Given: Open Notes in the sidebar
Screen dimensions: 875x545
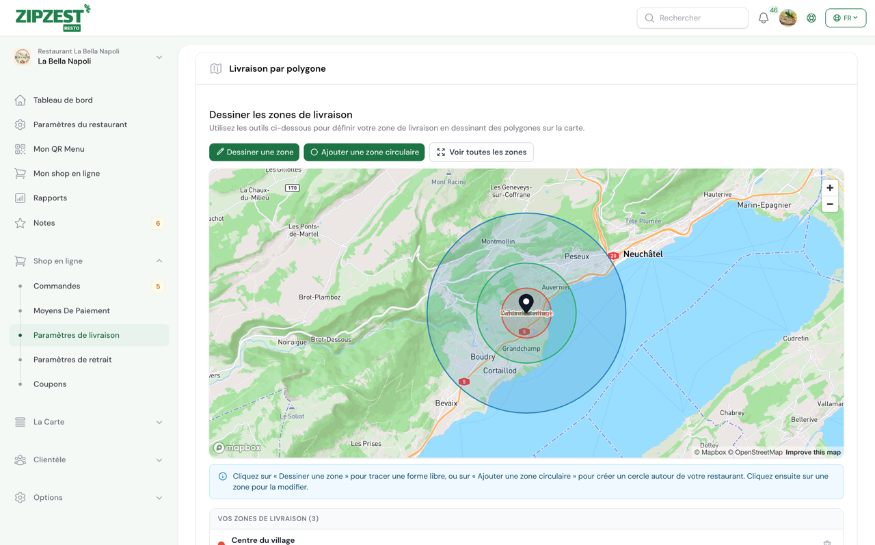Looking at the screenshot, I should click(x=44, y=223).
